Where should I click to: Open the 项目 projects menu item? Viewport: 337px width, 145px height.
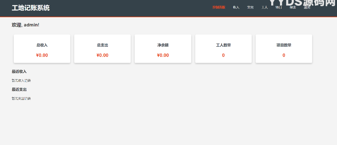[278, 7]
